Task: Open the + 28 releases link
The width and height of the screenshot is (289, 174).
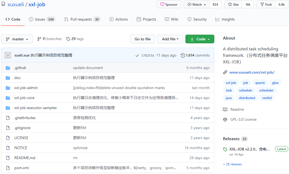Action: tap(232, 164)
